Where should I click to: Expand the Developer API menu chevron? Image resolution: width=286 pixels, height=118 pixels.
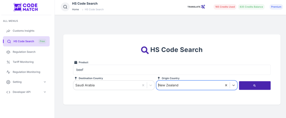(45, 92)
